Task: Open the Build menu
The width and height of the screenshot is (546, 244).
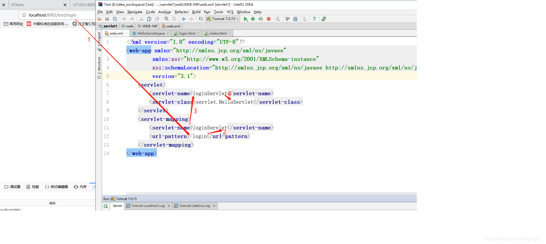Action: (x=196, y=12)
